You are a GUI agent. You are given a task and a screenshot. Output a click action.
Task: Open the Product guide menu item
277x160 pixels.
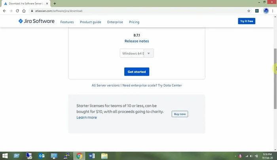(x=91, y=22)
